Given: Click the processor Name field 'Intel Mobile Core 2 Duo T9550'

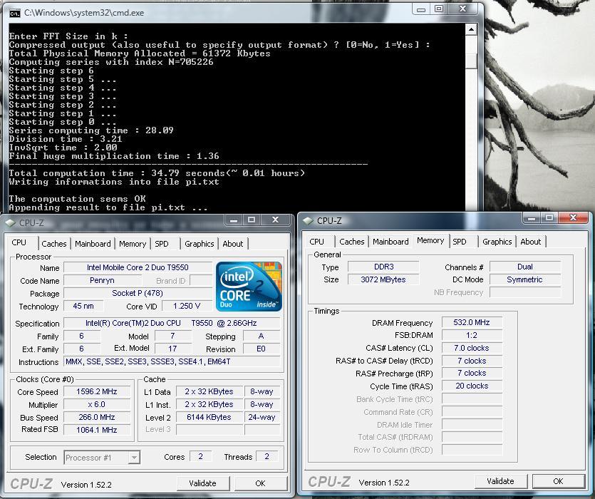Looking at the screenshot, I should click(x=138, y=267).
